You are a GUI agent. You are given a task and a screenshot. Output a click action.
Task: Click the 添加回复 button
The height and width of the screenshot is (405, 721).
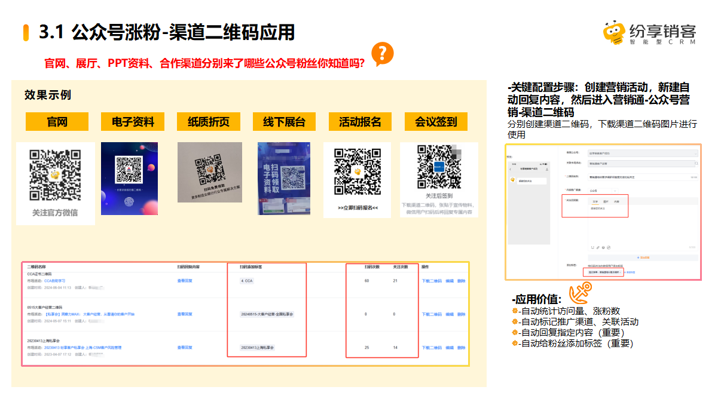click(643, 257)
